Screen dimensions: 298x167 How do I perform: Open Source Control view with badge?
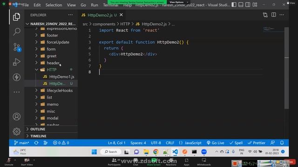point(17,47)
